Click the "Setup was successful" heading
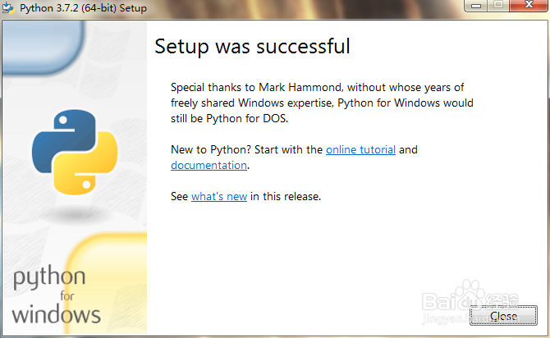 [x=252, y=47]
